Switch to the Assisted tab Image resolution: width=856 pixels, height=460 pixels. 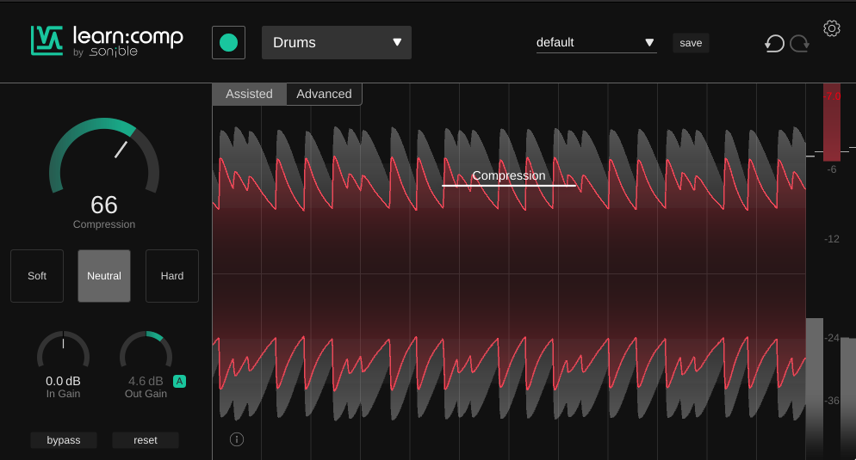click(x=249, y=94)
